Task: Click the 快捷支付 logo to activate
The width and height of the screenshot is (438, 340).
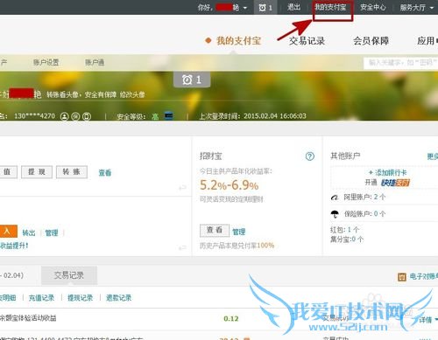Action: coord(395,183)
